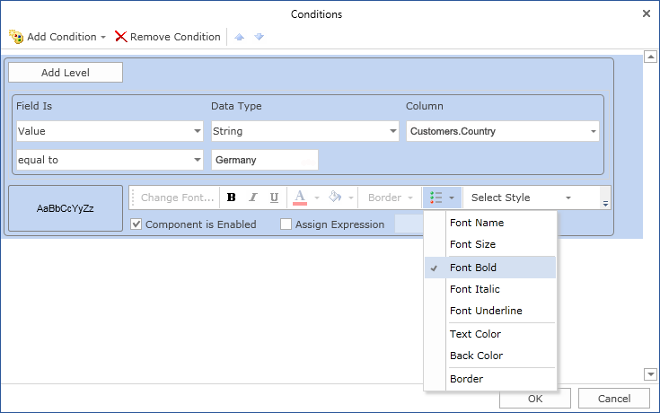Click the move condition up arrow
Image resolution: width=660 pixels, height=413 pixels.
pyautogui.click(x=239, y=37)
